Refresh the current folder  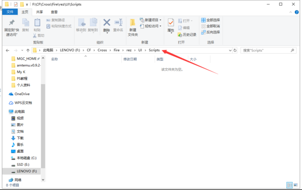(x=235, y=50)
